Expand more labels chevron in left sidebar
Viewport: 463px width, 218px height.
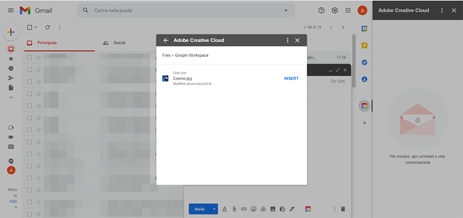11,97
